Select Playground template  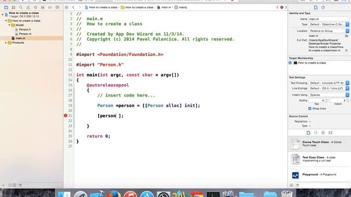click(319, 175)
